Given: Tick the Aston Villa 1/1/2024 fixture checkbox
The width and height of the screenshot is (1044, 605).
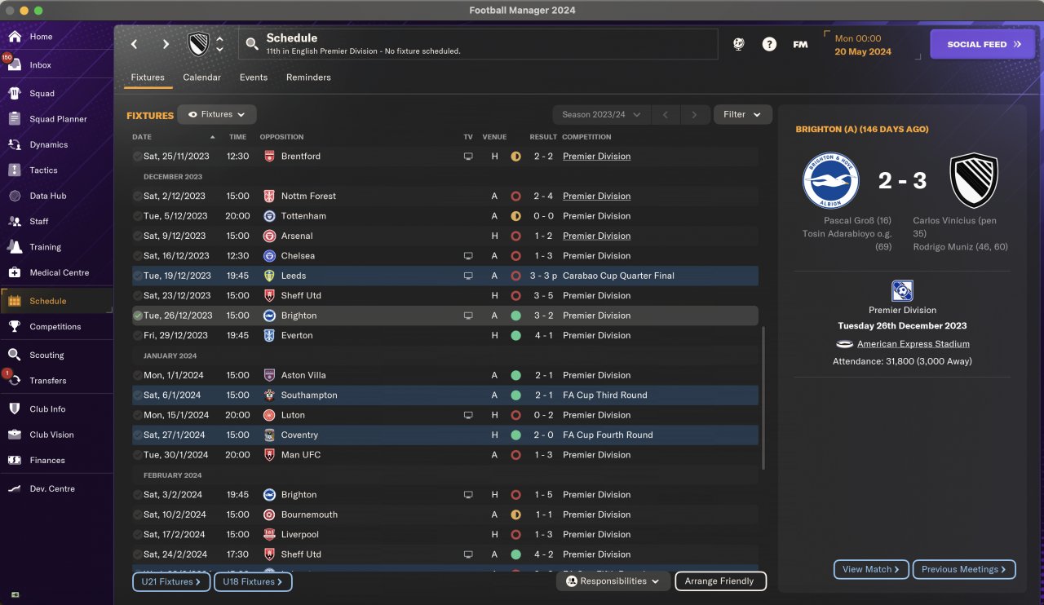Looking at the screenshot, I should point(138,376).
